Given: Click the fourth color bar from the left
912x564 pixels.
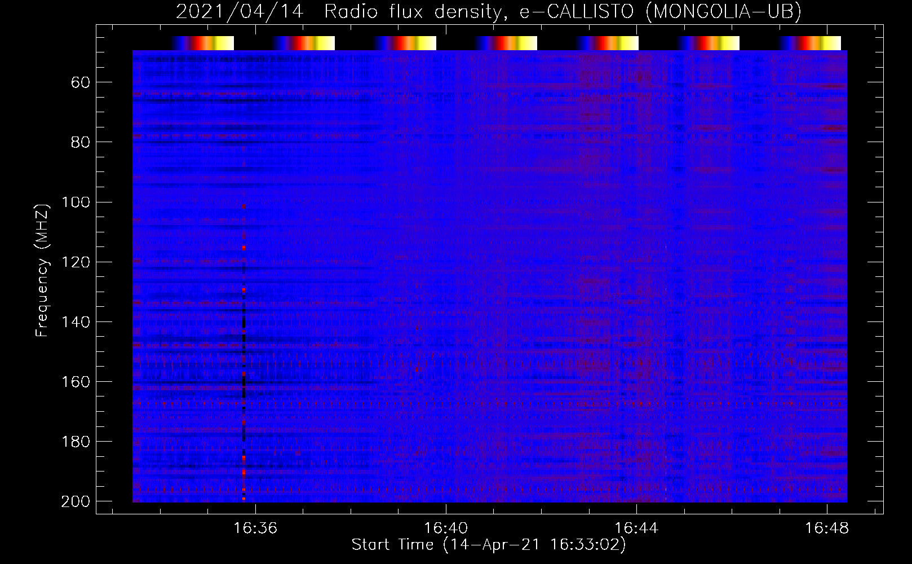Looking at the screenshot, I should [x=506, y=43].
